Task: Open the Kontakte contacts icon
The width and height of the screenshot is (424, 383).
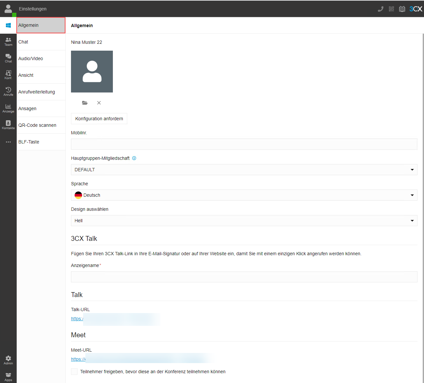Action: tap(8, 125)
